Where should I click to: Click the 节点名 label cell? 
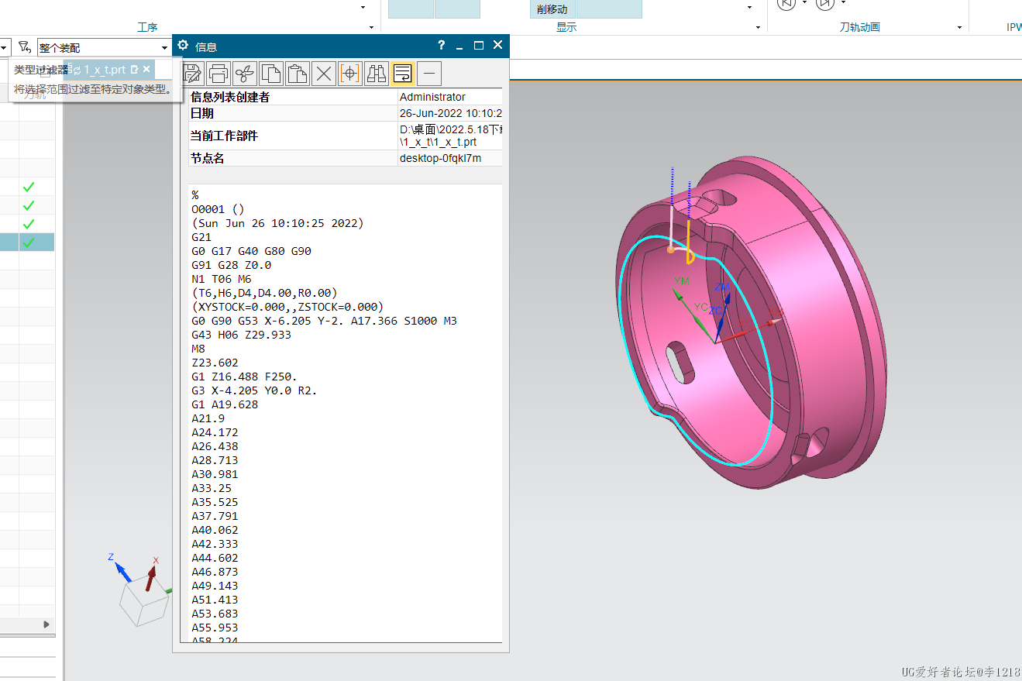pyautogui.click(x=293, y=158)
